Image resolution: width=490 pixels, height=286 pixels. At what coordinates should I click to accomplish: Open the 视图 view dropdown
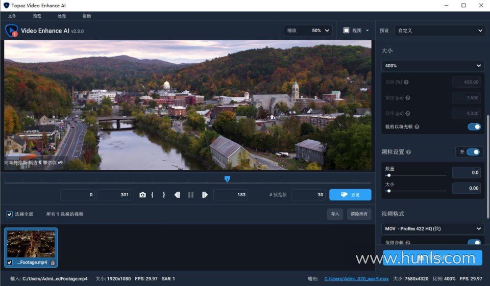click(x=356, y=30)
